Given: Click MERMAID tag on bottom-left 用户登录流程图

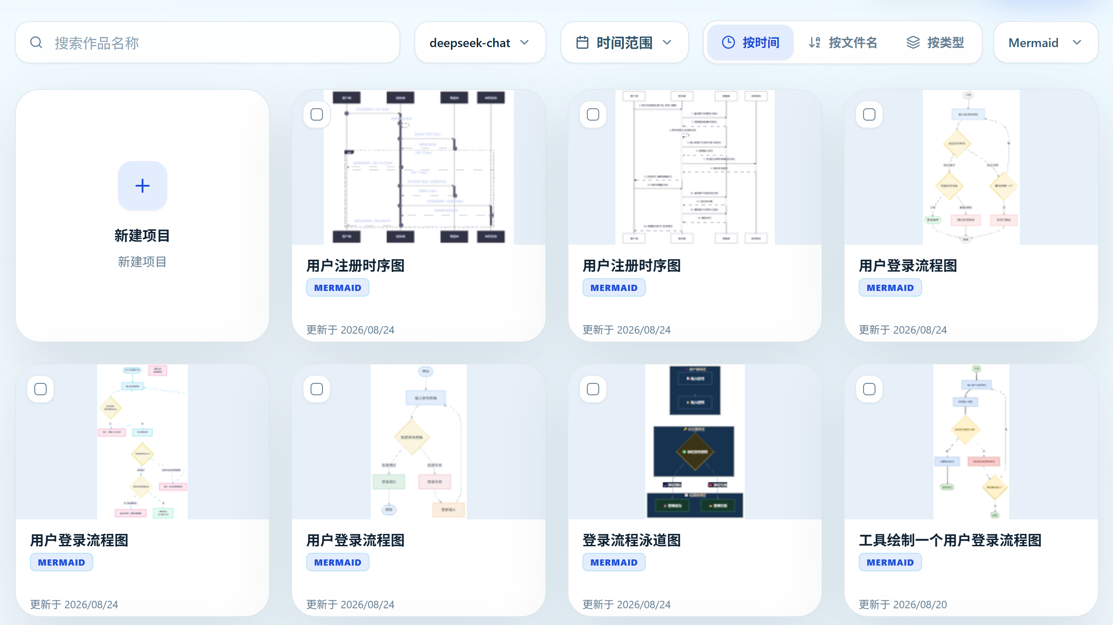Looking at the screenshot, I should coord(62,562).
